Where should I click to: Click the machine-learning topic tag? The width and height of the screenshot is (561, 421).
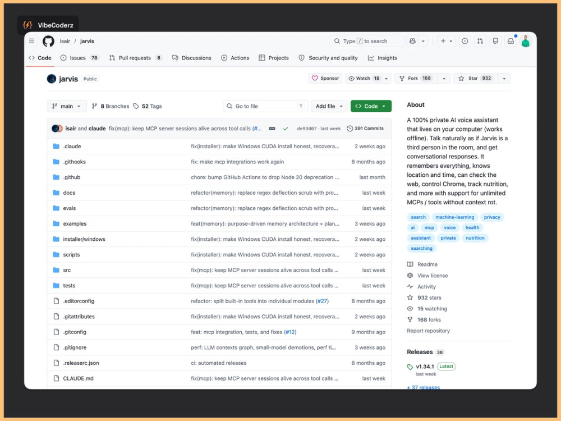(455, 217)
